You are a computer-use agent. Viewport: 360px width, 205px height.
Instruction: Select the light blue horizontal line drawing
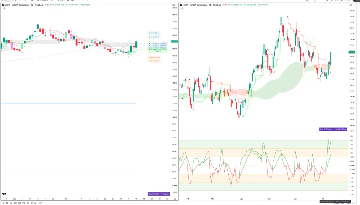[x=68, y=103]
